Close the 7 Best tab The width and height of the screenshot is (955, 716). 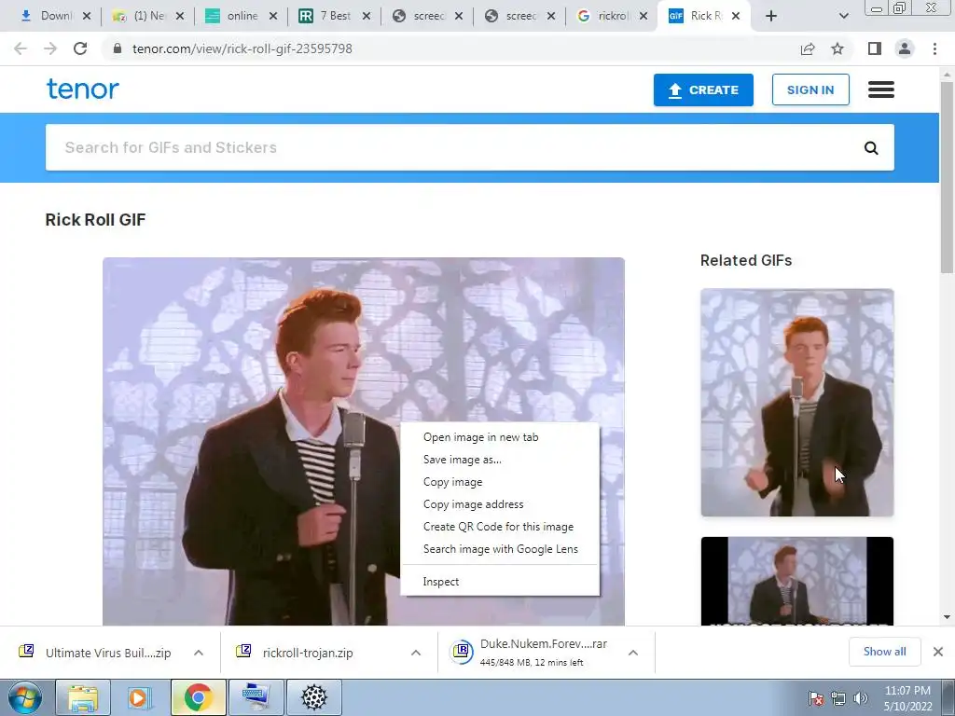[x=366, y=17]
